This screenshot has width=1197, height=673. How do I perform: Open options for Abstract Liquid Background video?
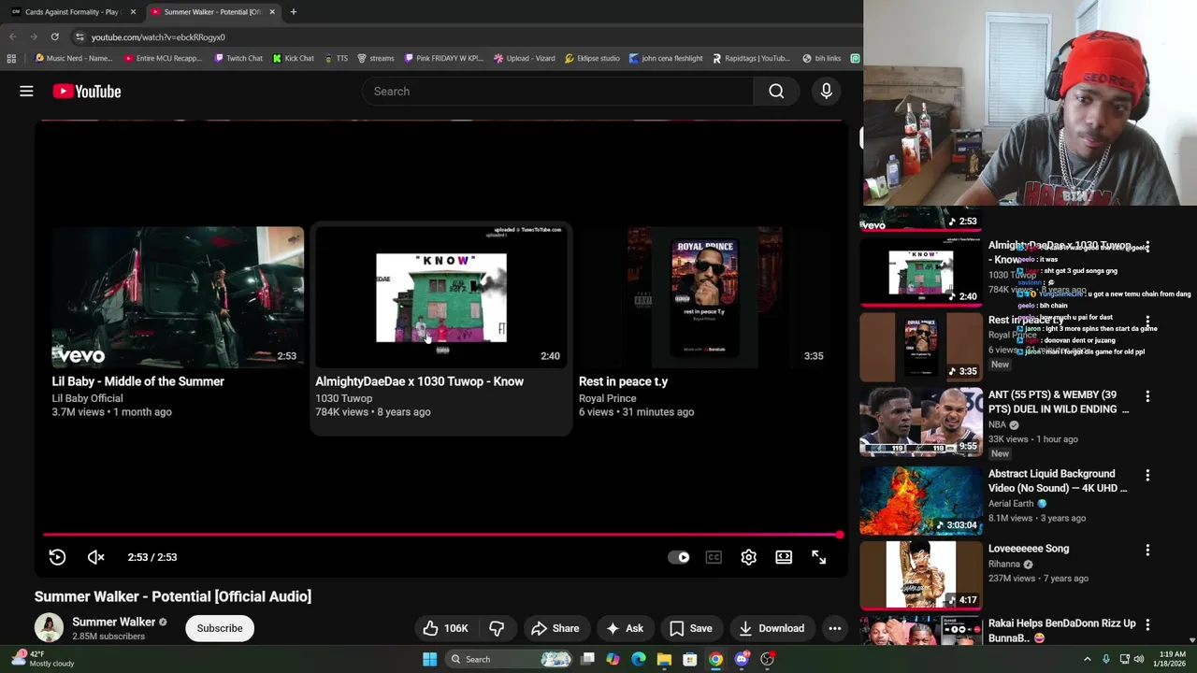1147,475
